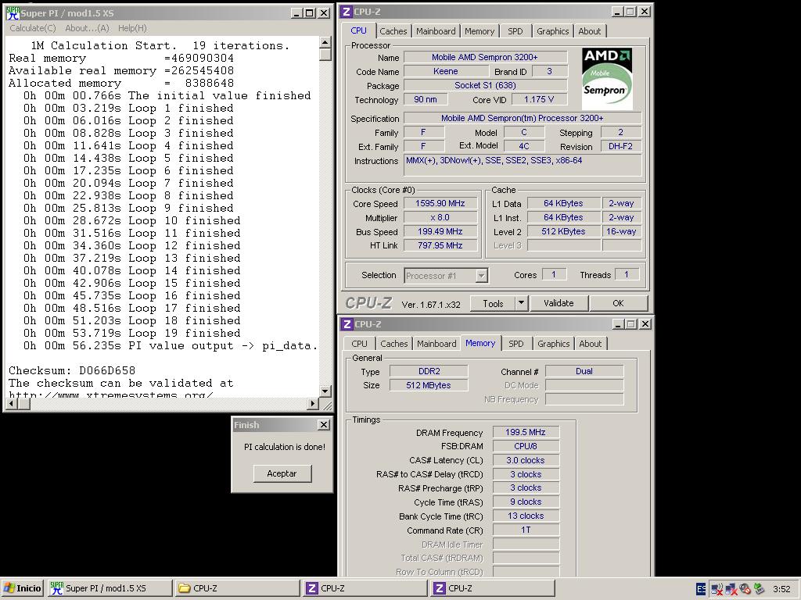
Task: Open the Inicio start button
Action: click(23, 588)
